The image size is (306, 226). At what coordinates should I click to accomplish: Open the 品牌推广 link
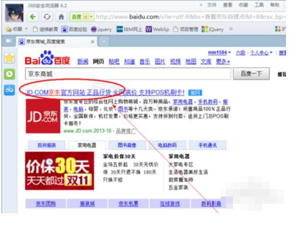126,131
